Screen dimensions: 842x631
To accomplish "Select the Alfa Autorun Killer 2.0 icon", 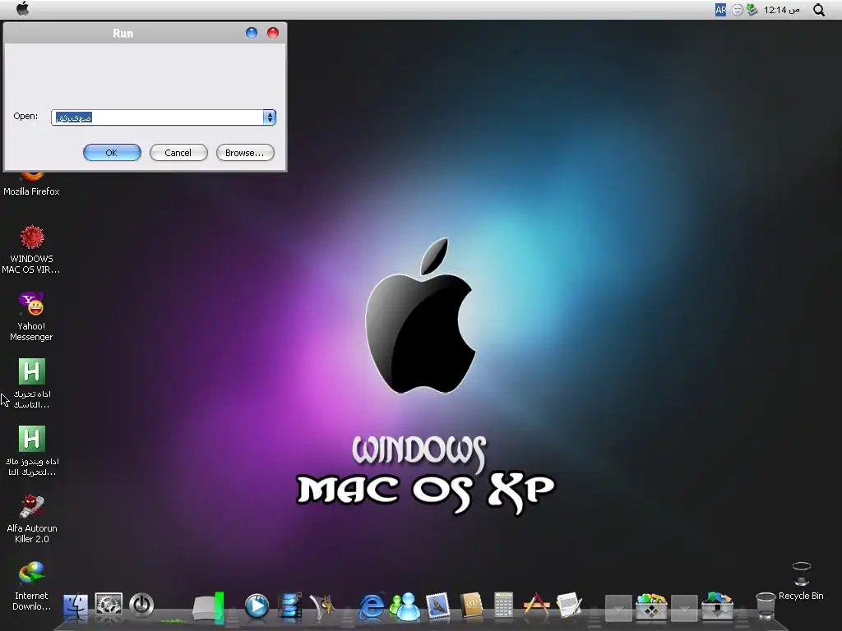I will point(32,519).
